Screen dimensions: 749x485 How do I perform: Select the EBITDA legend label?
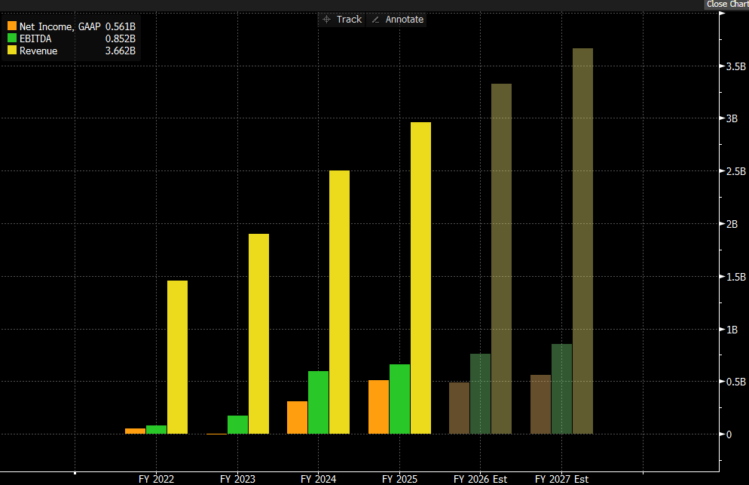tap(36, 38)
